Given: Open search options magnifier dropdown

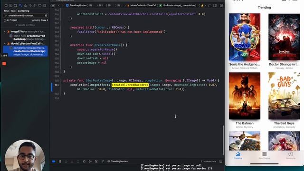Looking at the screenshot, I should 5,16.
